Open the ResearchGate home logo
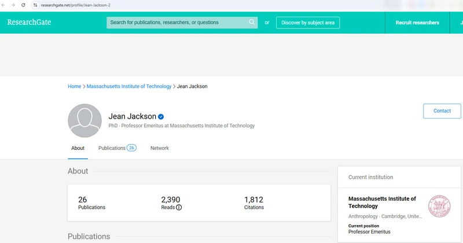This screenshot has height=243, width=463. 30,22
